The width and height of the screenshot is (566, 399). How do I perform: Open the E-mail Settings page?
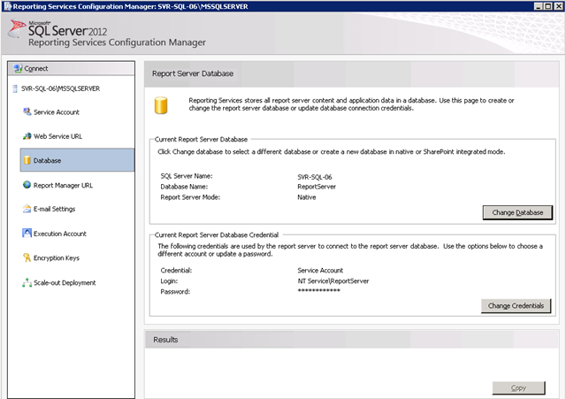point(54,210)
